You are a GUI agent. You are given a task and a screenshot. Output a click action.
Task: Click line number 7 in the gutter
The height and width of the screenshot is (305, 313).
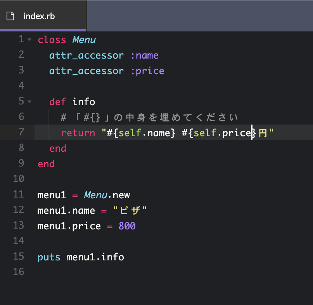point(21,132)
